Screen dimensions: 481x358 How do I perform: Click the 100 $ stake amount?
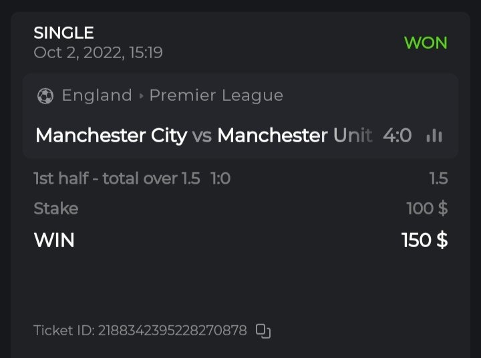427,208
